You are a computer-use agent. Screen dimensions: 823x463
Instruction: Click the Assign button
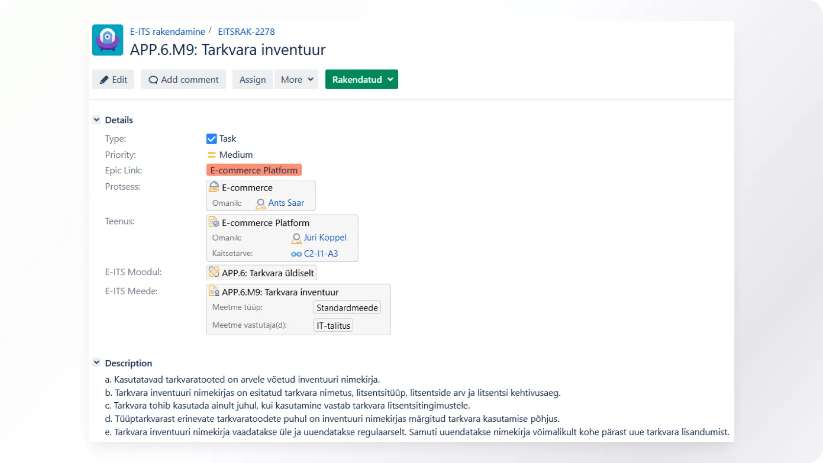click(253, 79)
